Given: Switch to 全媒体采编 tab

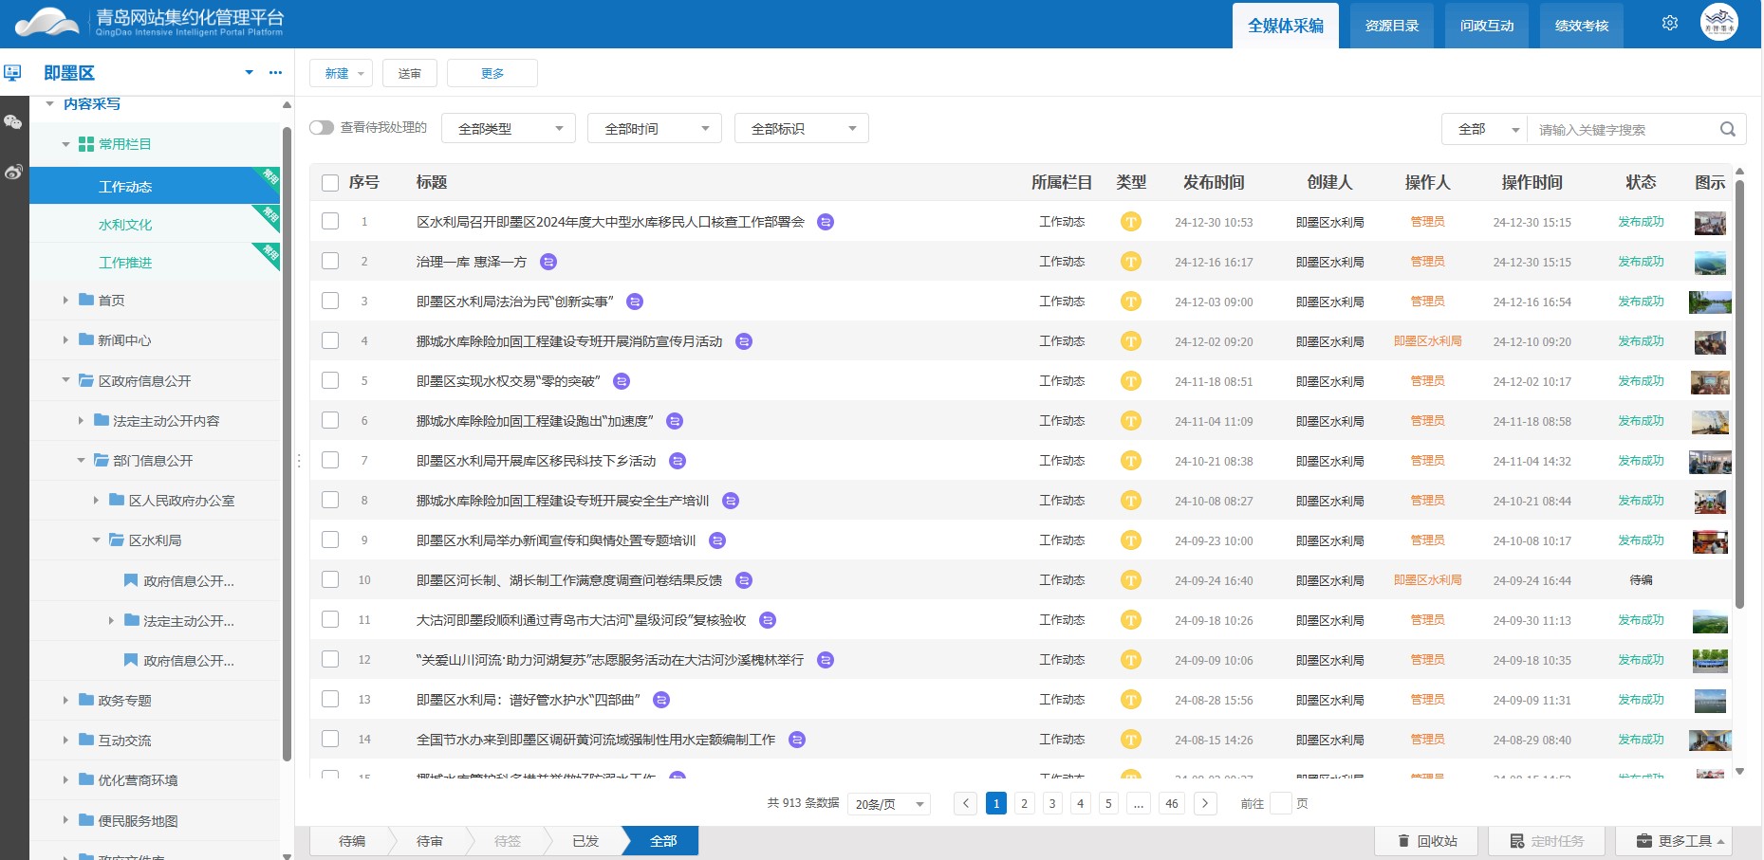Looking at the screenshot, I should tap(1286, 26).
